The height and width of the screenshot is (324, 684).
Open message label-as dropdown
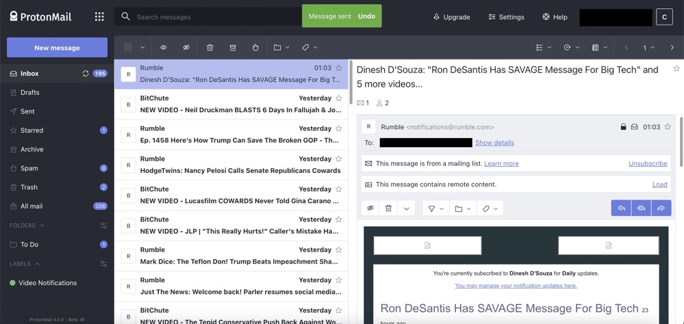490,208
